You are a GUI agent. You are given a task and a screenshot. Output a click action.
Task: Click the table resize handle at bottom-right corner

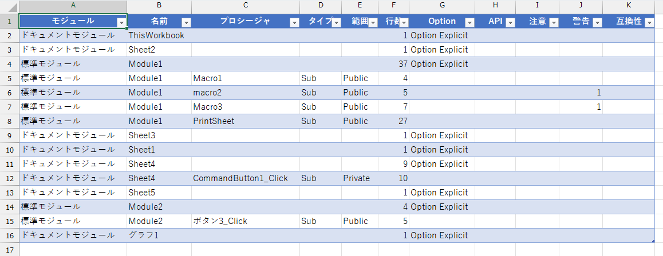[653, 241]
